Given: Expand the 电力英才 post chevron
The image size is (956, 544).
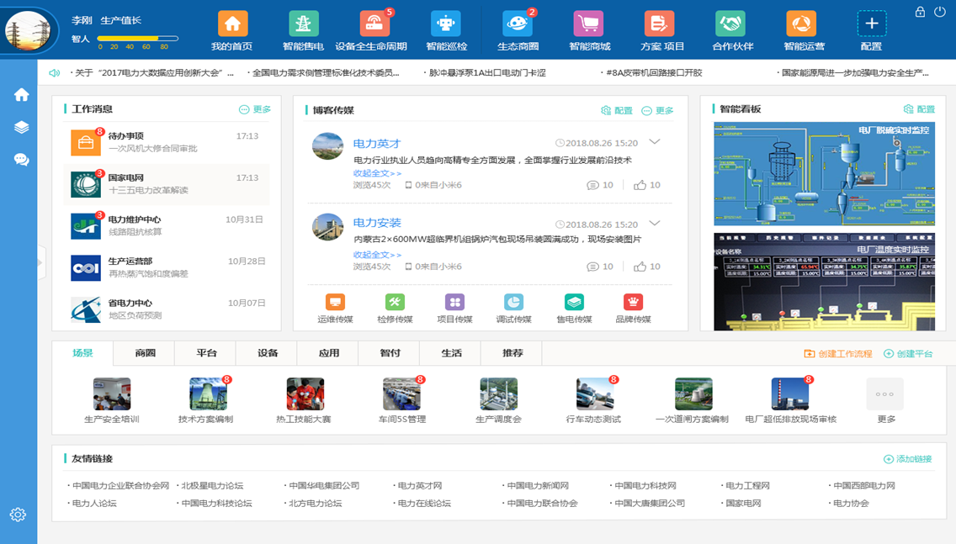Looking at the screenshot, I should pyautogui.click(x=654, y=143).
